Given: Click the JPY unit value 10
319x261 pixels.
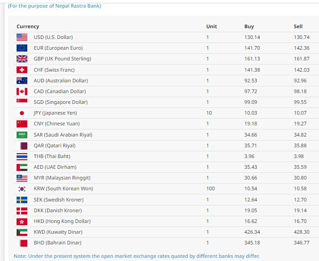Looking at the screenshot, I should coord(209,113).
